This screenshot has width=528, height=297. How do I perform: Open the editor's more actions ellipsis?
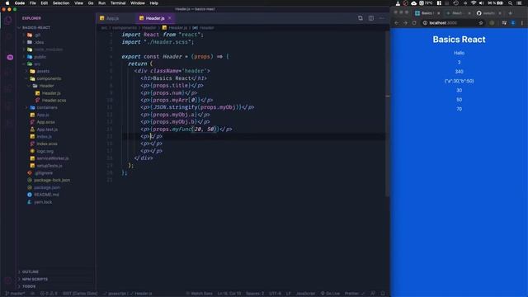(x=381, y=18)
